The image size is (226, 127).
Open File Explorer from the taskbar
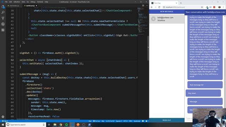(x=55, y=125)
